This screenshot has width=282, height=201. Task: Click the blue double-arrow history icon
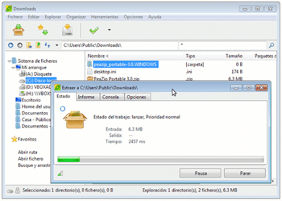[x=47, y=45]
